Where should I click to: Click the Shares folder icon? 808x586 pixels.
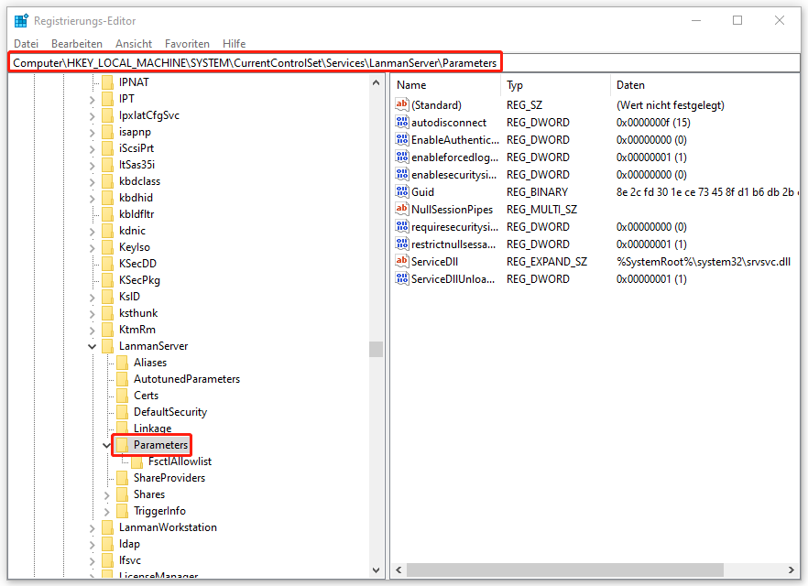[x=122, y=494]
